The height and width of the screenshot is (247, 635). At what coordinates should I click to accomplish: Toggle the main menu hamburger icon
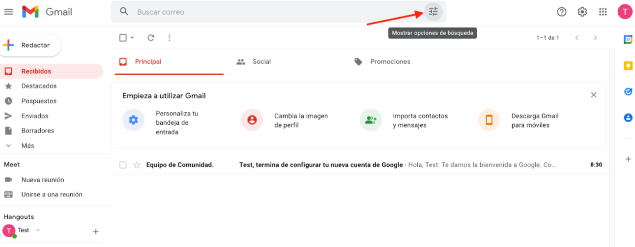pos(8,12)
